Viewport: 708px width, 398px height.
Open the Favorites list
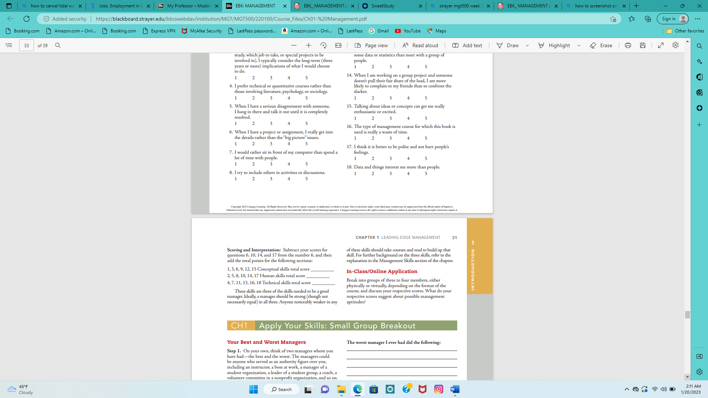pos(632,19)
